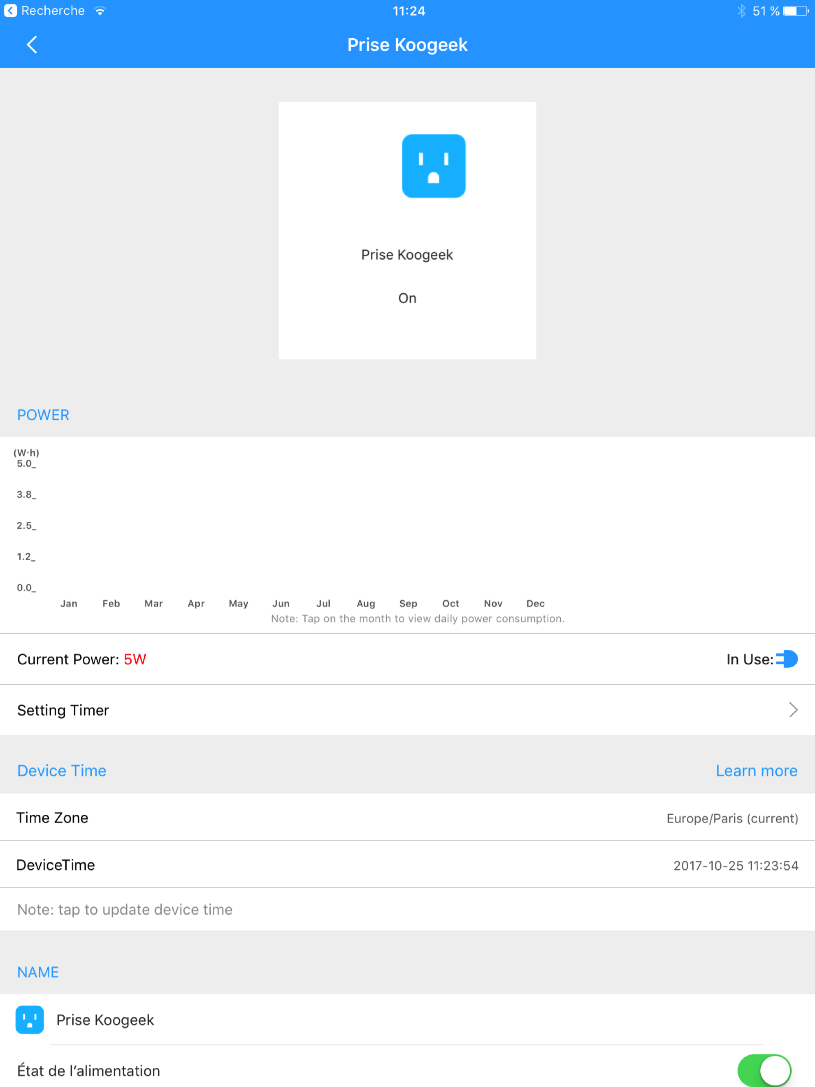Select Jun month on power chart
The image size is (815, 1087).
click(281, 604)
